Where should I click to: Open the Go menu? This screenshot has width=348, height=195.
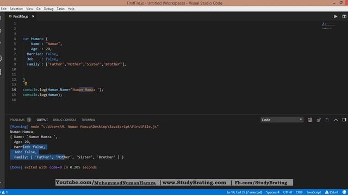[x=39, y=9]
